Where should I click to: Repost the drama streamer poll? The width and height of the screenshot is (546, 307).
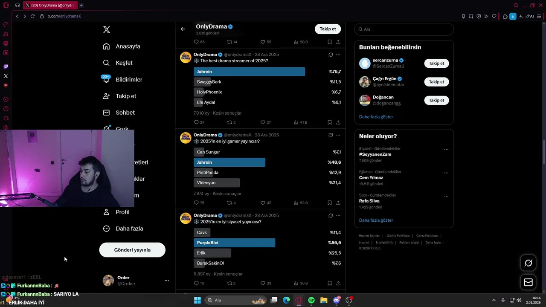(x=231, y=122)
